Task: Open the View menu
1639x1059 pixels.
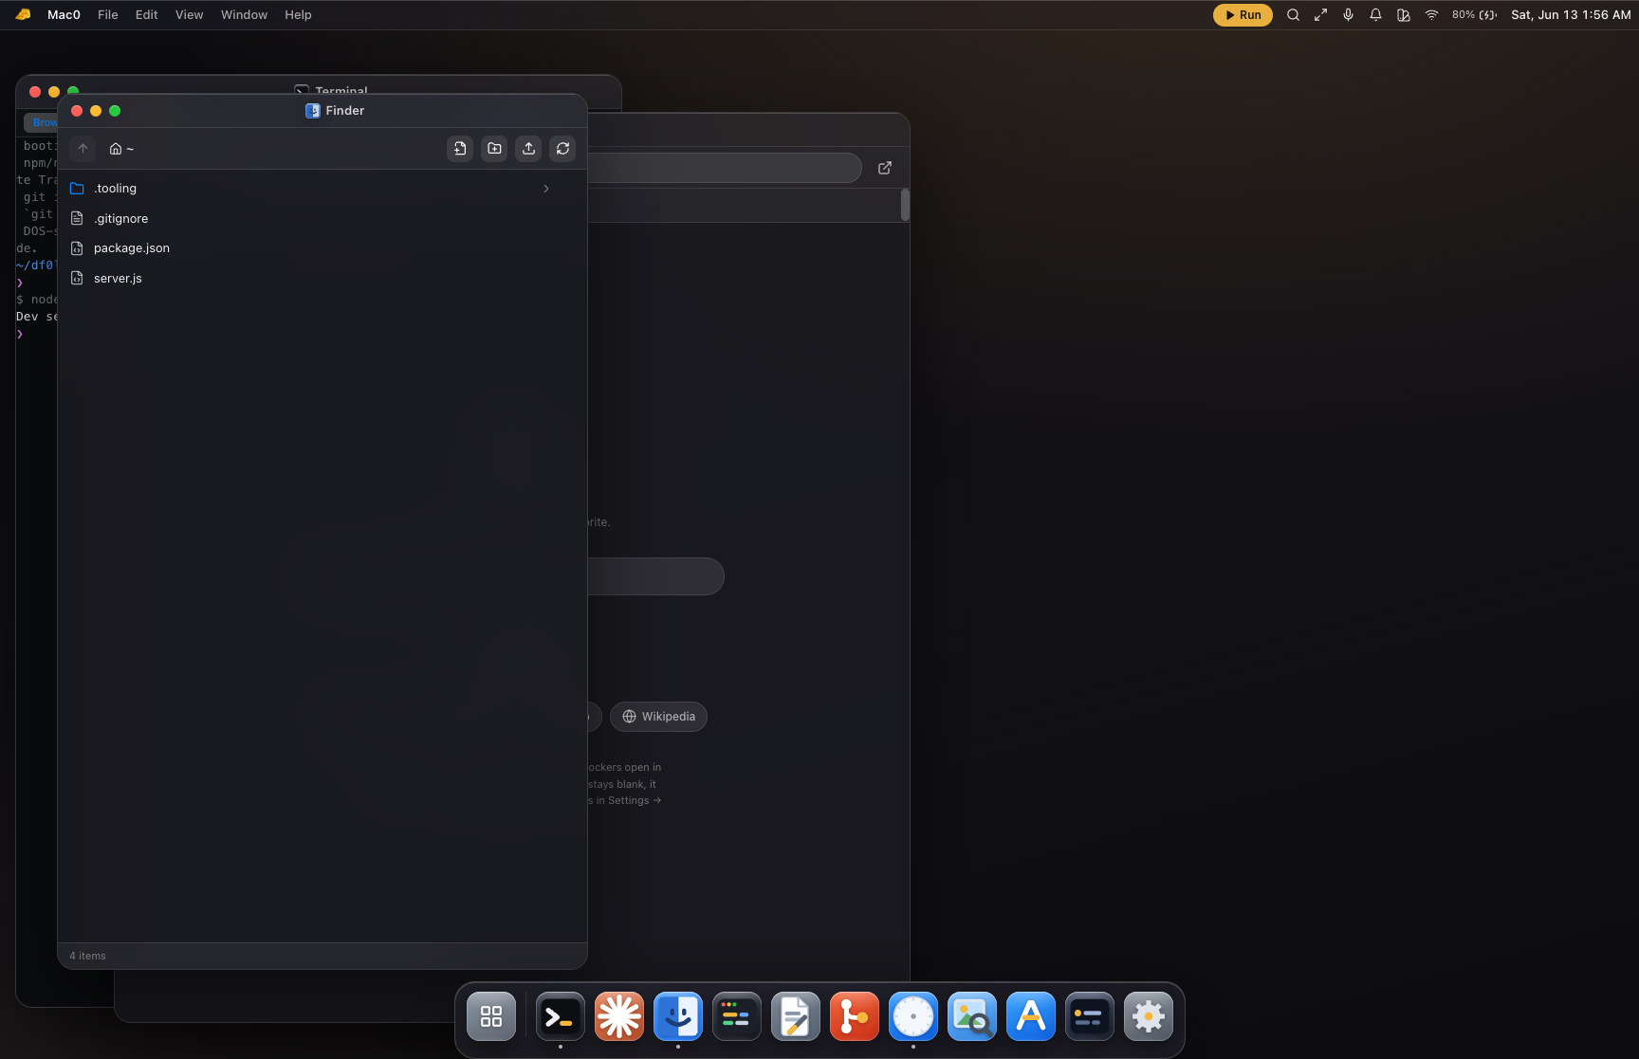Action: 189,14
